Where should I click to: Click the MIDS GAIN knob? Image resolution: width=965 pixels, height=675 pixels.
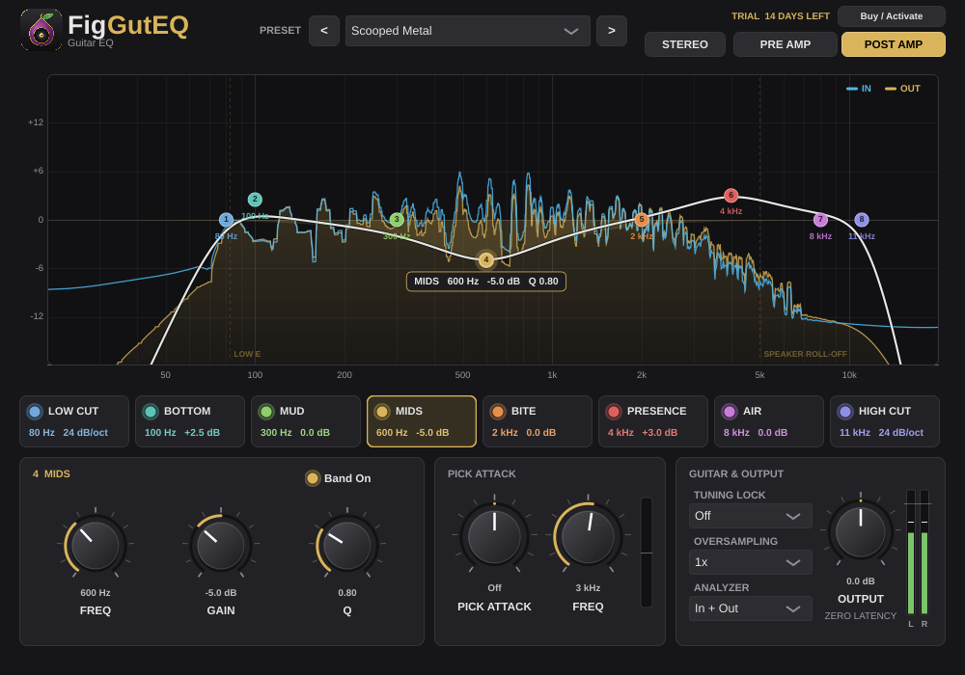(221, 545)
